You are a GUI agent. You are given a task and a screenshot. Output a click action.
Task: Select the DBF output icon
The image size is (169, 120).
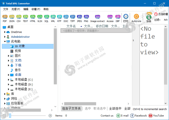118,18
